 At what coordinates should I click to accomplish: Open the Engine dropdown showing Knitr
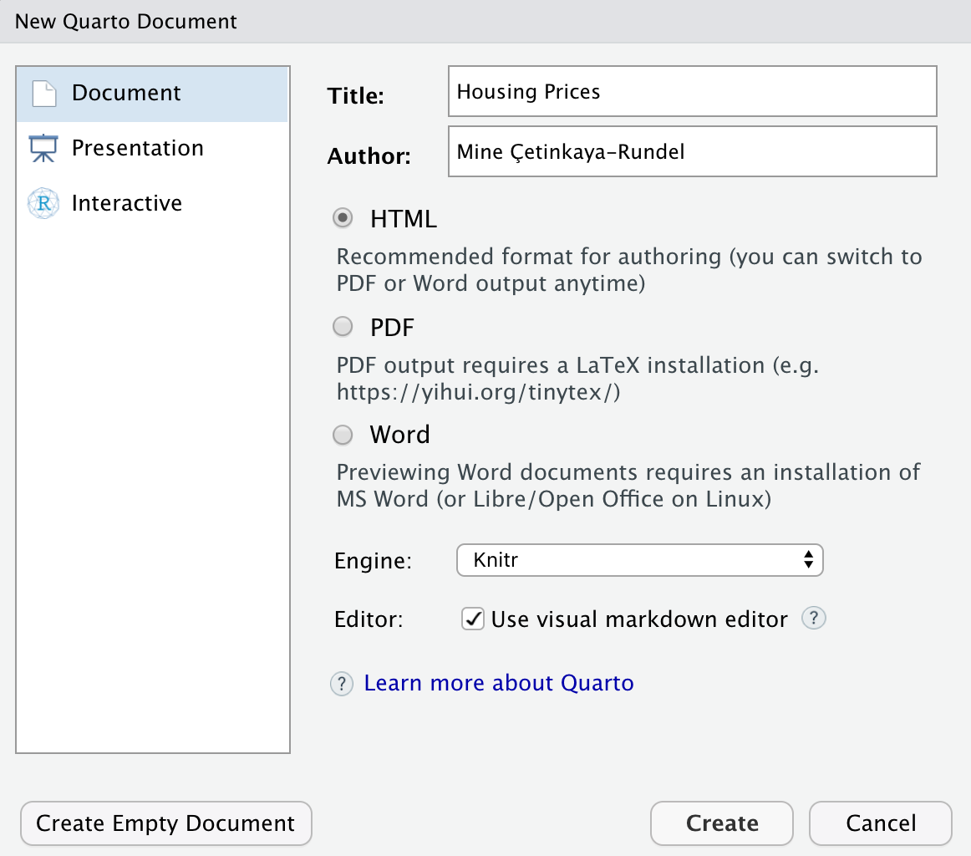(x=639, y=560)
